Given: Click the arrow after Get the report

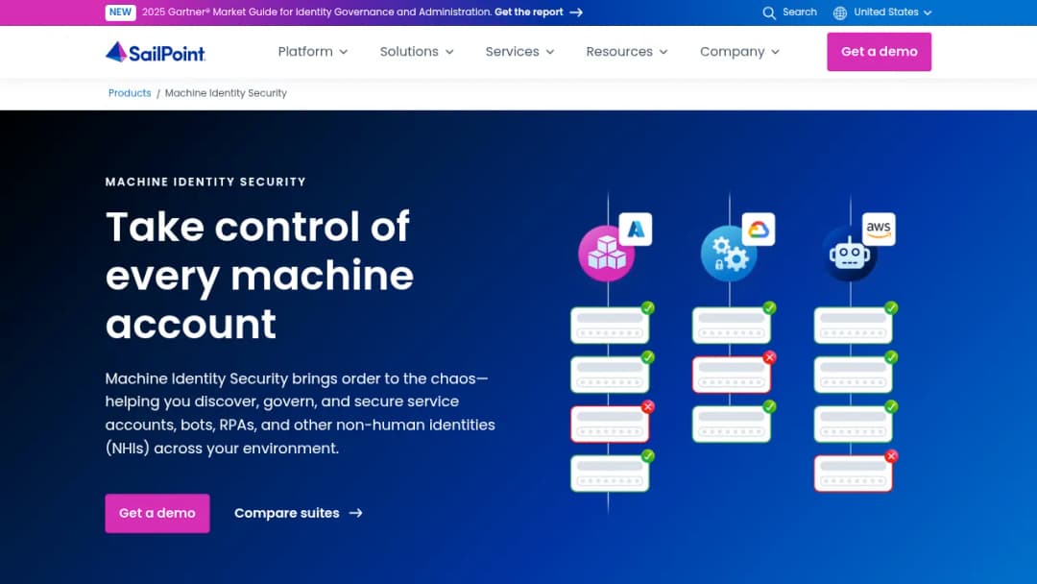Looking at the screenshot, I should (x=576, y=12).
